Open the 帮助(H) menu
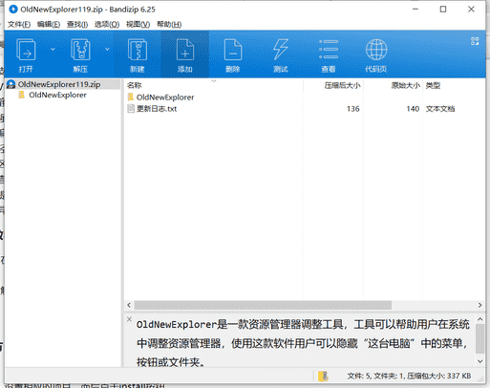The image size is (490, 388). tap(169, 24)
